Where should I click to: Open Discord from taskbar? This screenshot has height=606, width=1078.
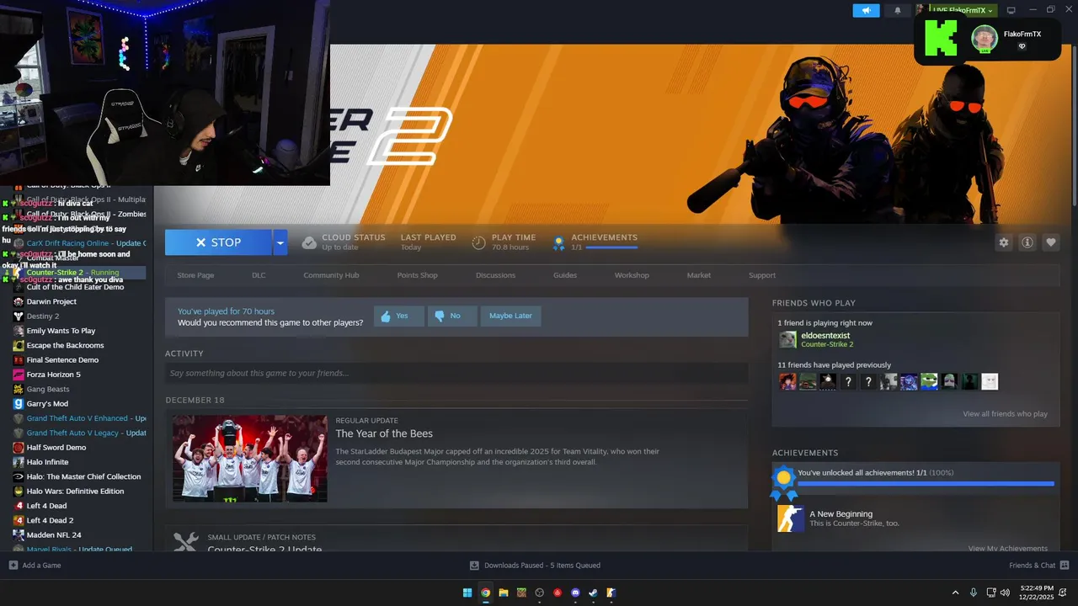pyautogui.click(x=576, y=593)
